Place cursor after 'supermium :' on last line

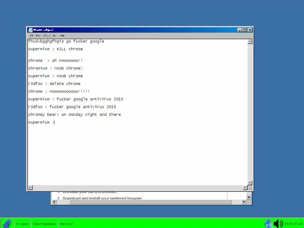click(55, 122)
